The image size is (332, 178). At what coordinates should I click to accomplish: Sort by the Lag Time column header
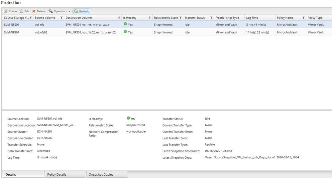point(253,18)
